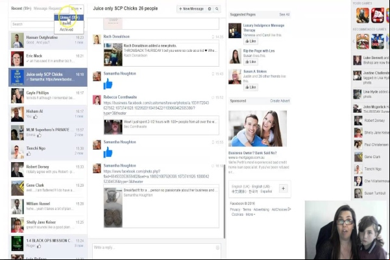Open the angry face recommended game icon
The image size is (390, 260).
click(363, 41)
